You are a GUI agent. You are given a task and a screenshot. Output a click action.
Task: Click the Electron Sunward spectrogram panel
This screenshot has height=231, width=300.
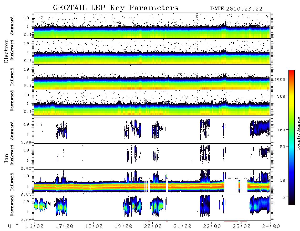[x=152, y=26]
